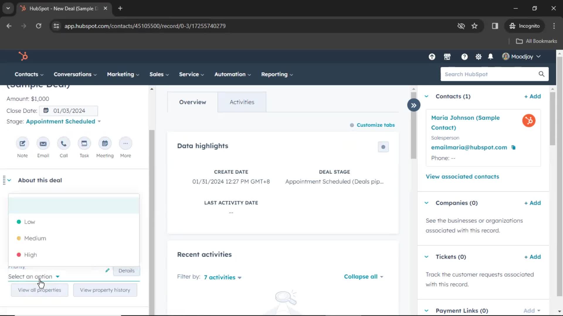Click the Close Date calendar icon
The image size is (563, 316).
(x=46, y=111)
